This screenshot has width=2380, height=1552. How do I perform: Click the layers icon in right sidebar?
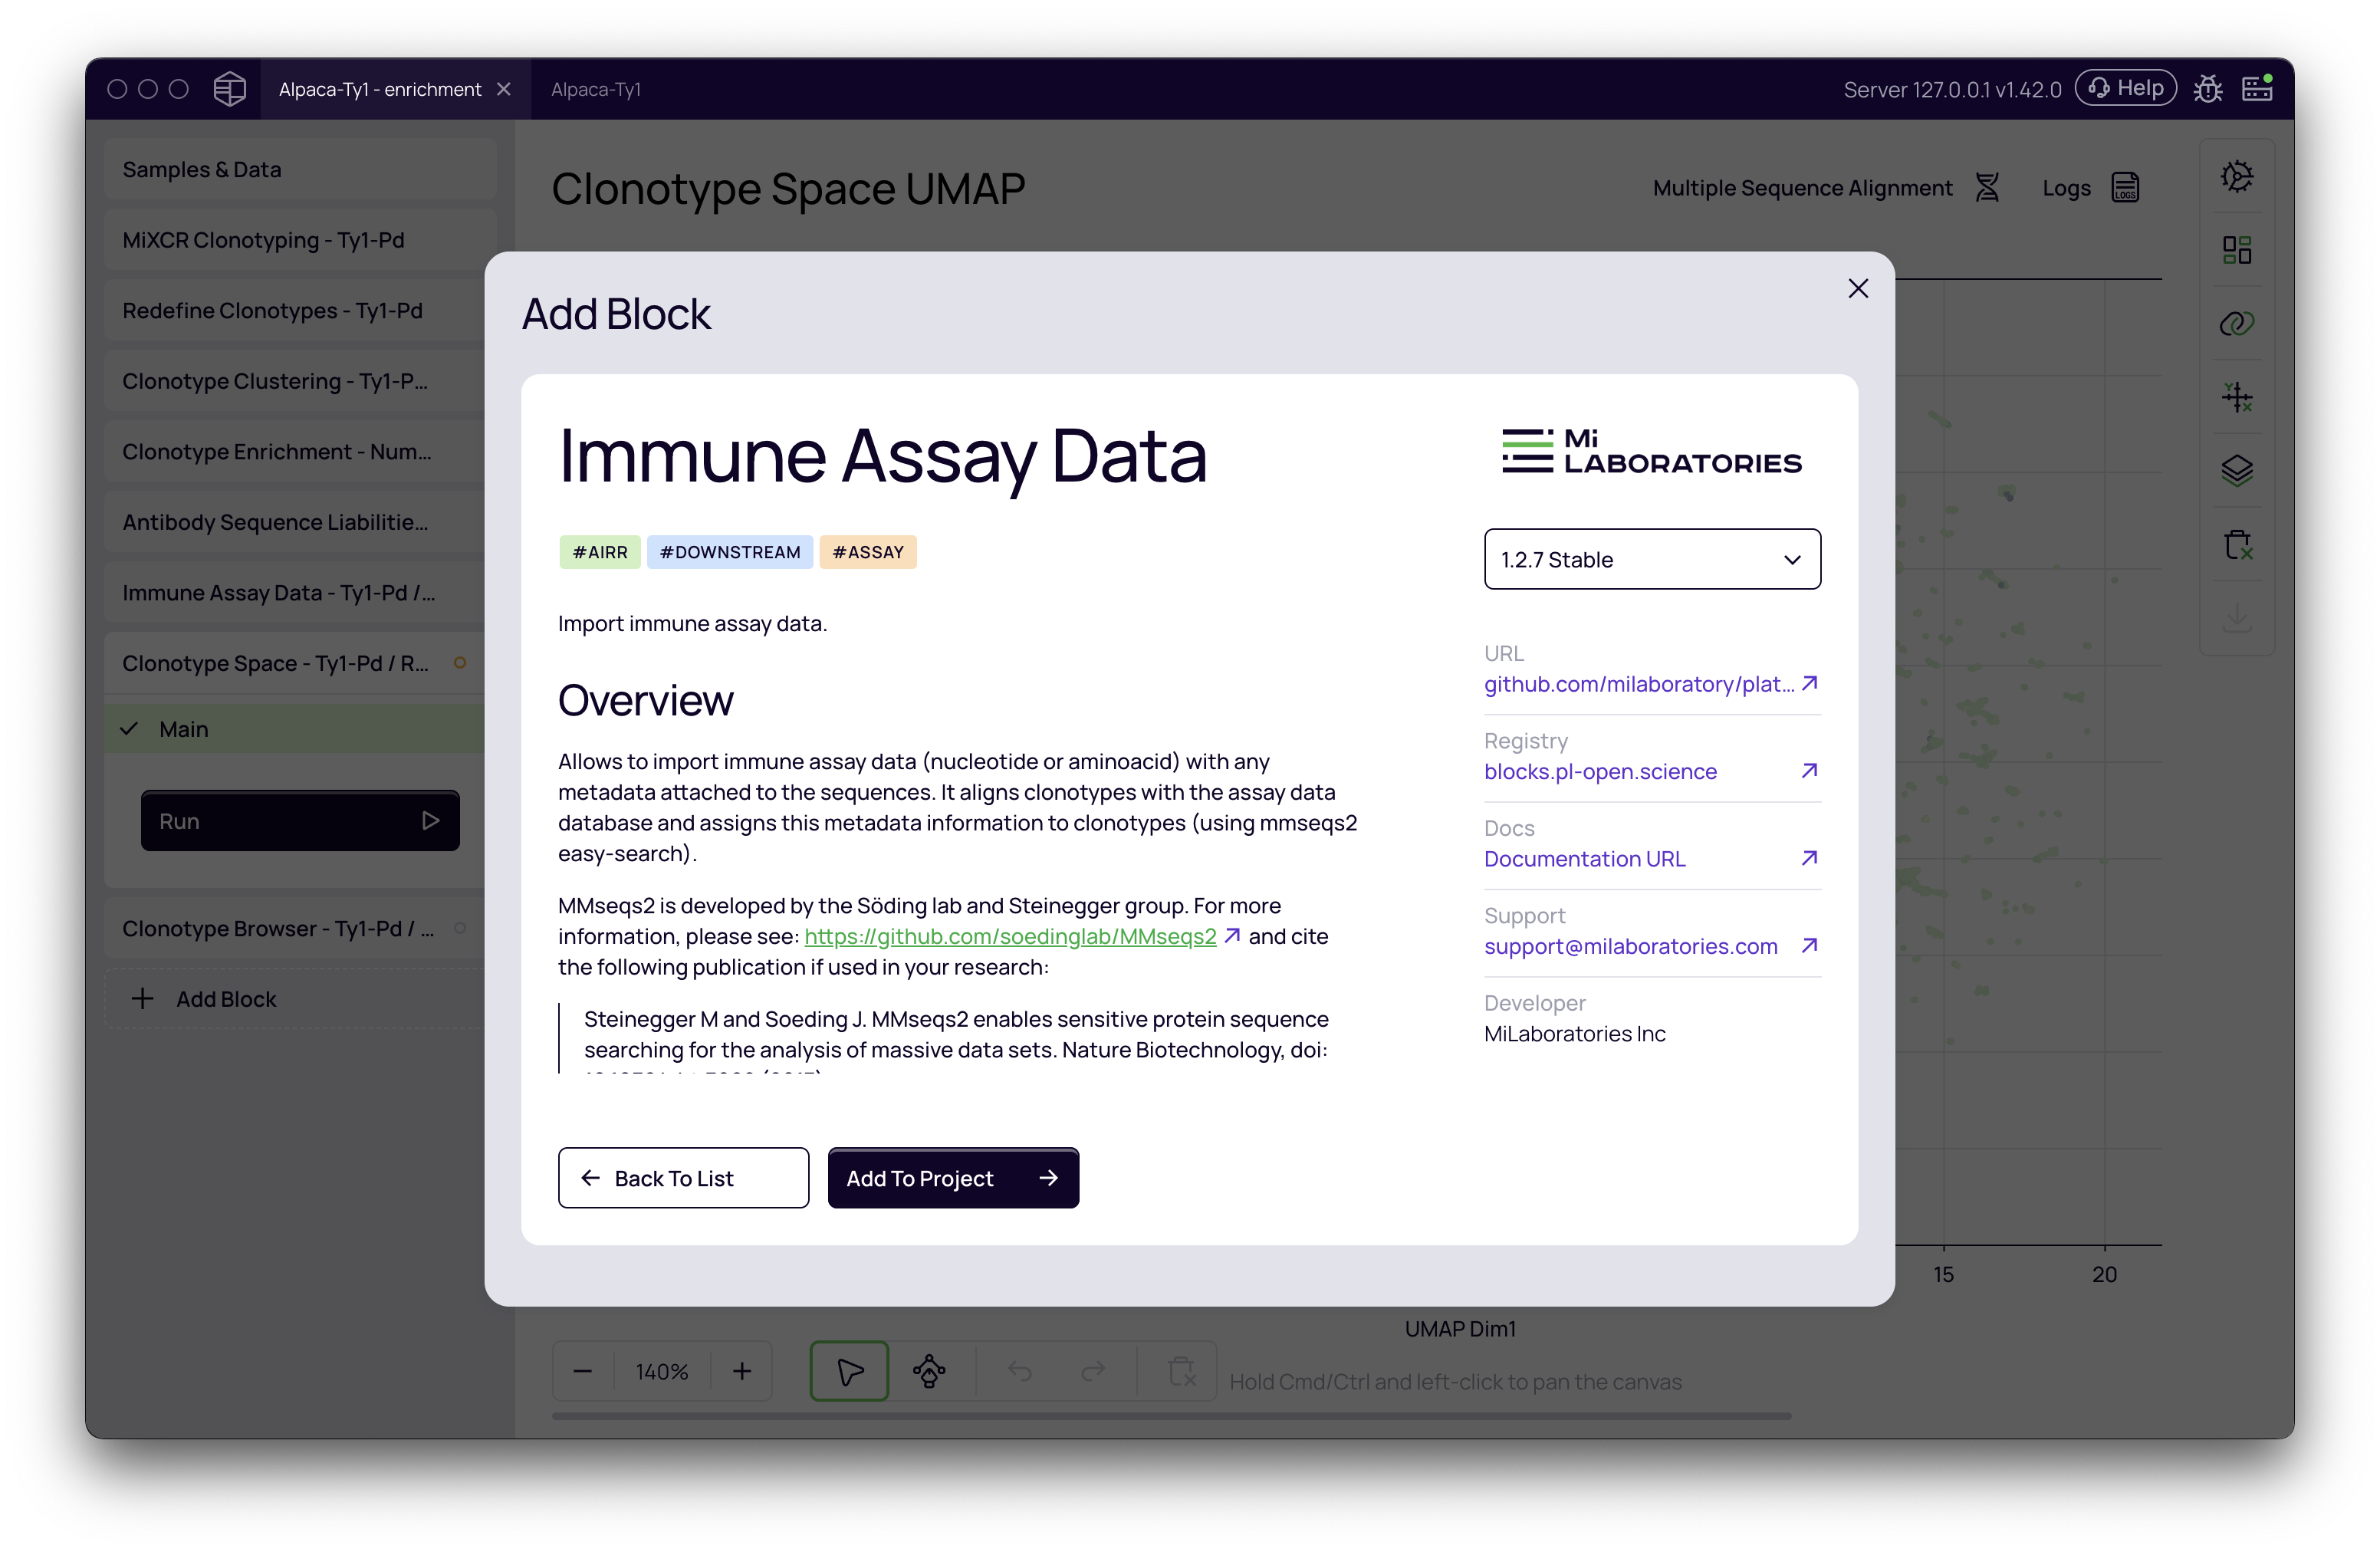click(x=2238, y=470)
